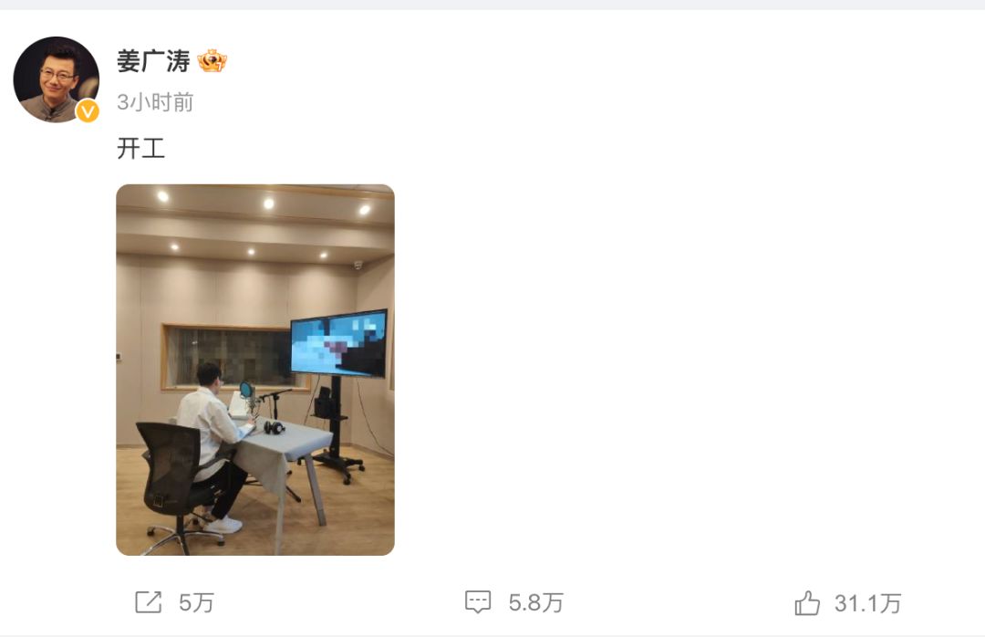
Task: Click the share/repost arrow icon
Action: point(149,602)
